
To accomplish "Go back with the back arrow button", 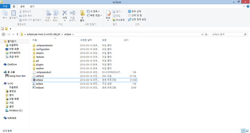I will pos(3,34).
